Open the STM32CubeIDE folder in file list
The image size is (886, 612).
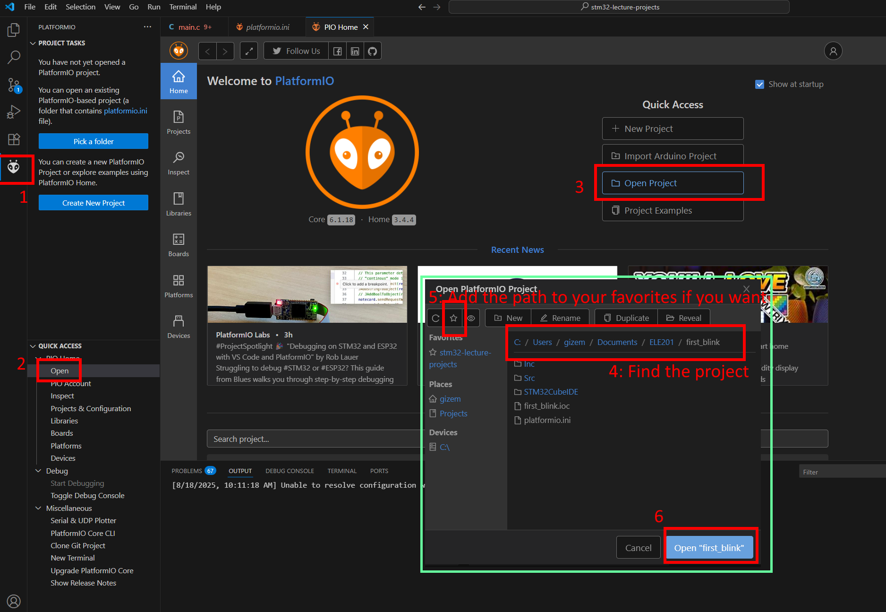551,392
